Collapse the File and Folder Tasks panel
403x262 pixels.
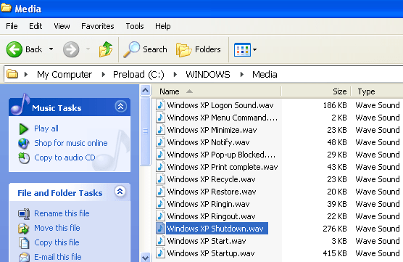click(x=120, y=191)
